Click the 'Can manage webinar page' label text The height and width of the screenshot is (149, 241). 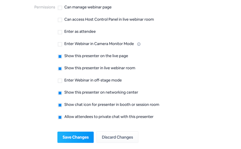pos(88,7)
